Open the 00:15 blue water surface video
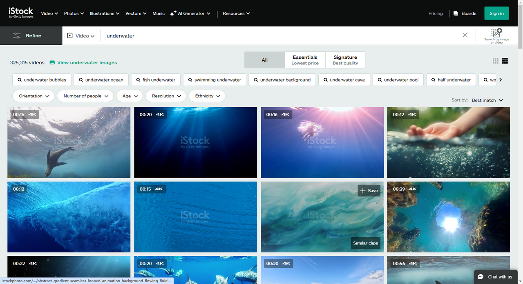Image resolution: width=523 pixels, height=284 pixels. (x=196, y=217)
